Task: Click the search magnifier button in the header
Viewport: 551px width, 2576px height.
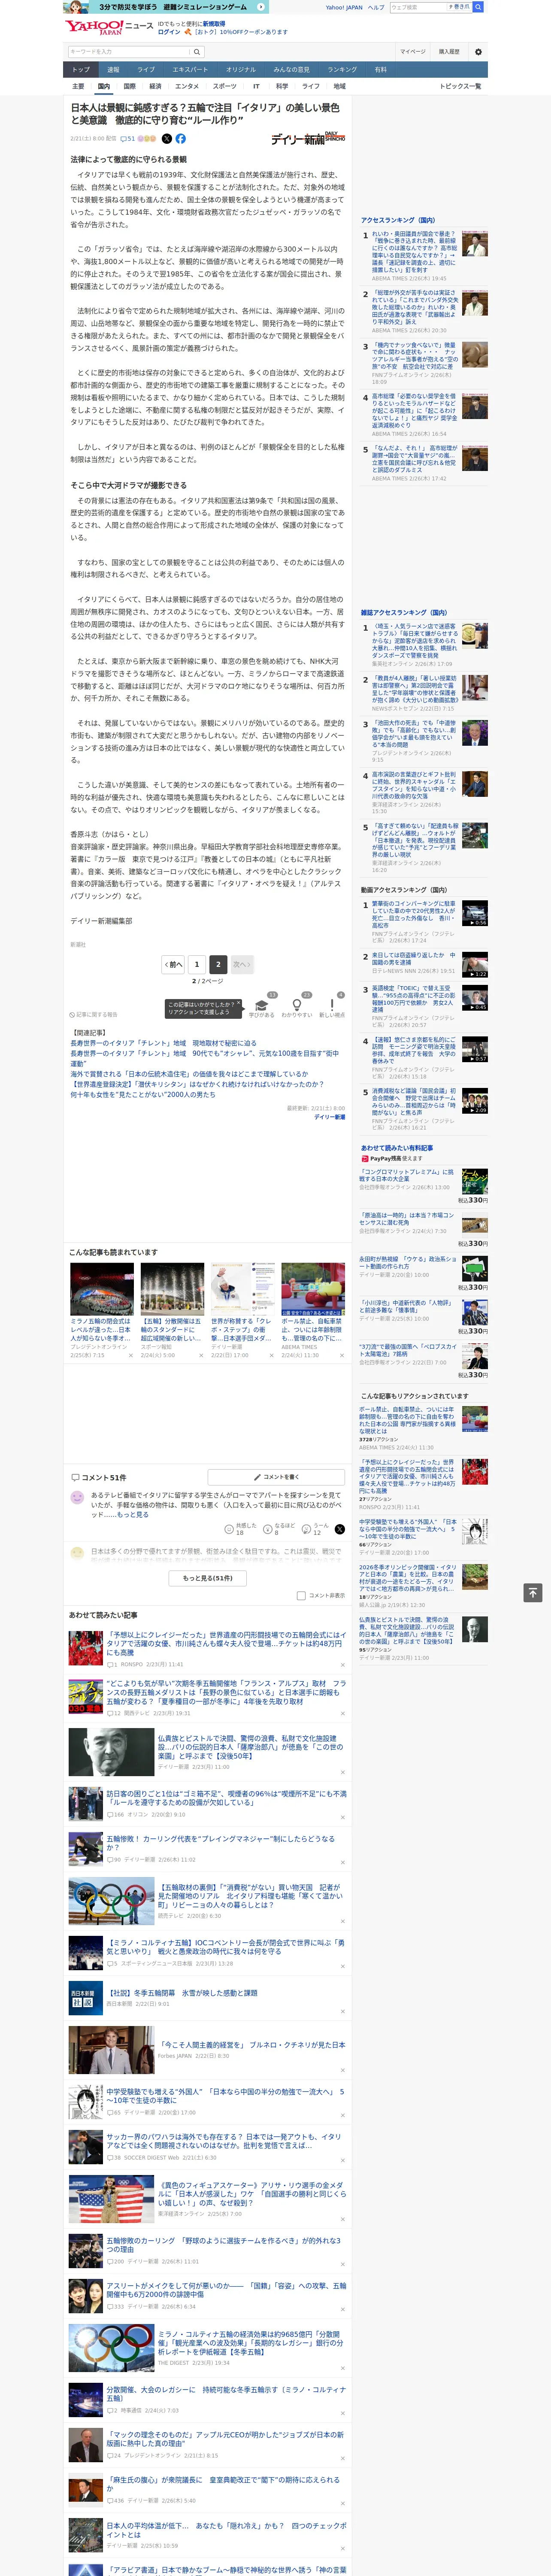Action: [x=197, y=52]
